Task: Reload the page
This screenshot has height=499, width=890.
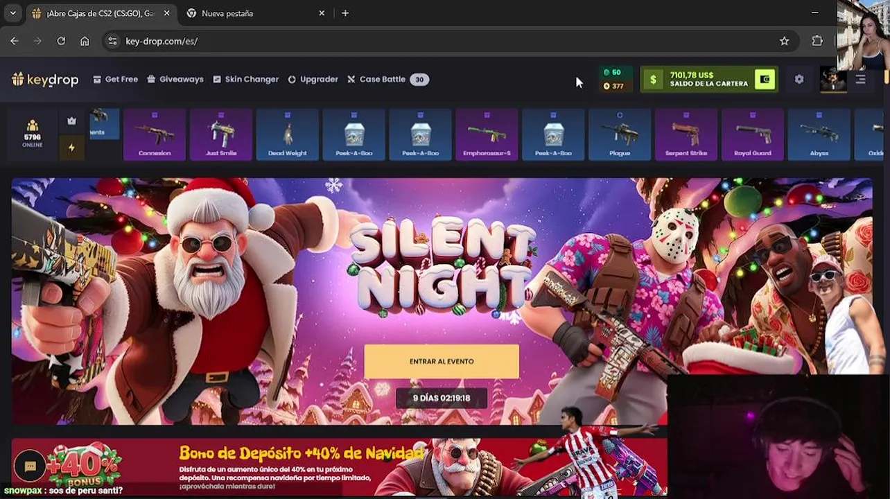Action: [61, 41]
